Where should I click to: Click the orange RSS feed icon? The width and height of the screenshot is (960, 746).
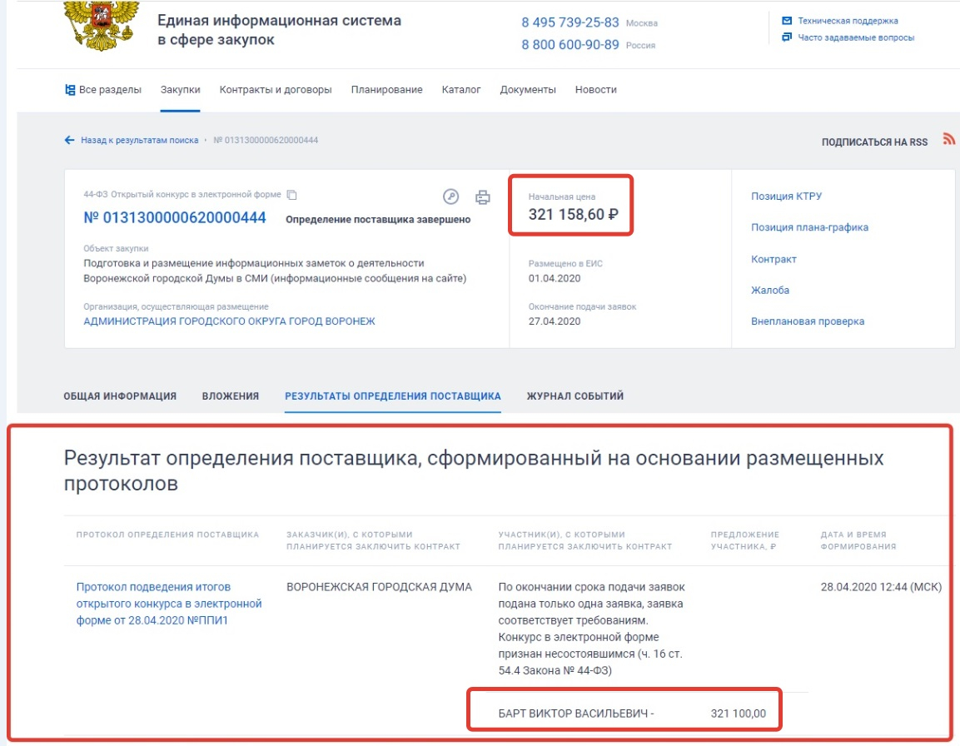click(x=948, y=139)
